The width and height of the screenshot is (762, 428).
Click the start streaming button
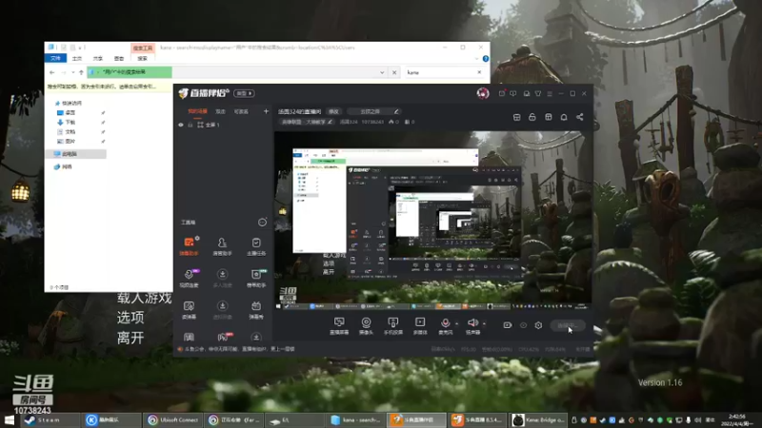(568, 325)
